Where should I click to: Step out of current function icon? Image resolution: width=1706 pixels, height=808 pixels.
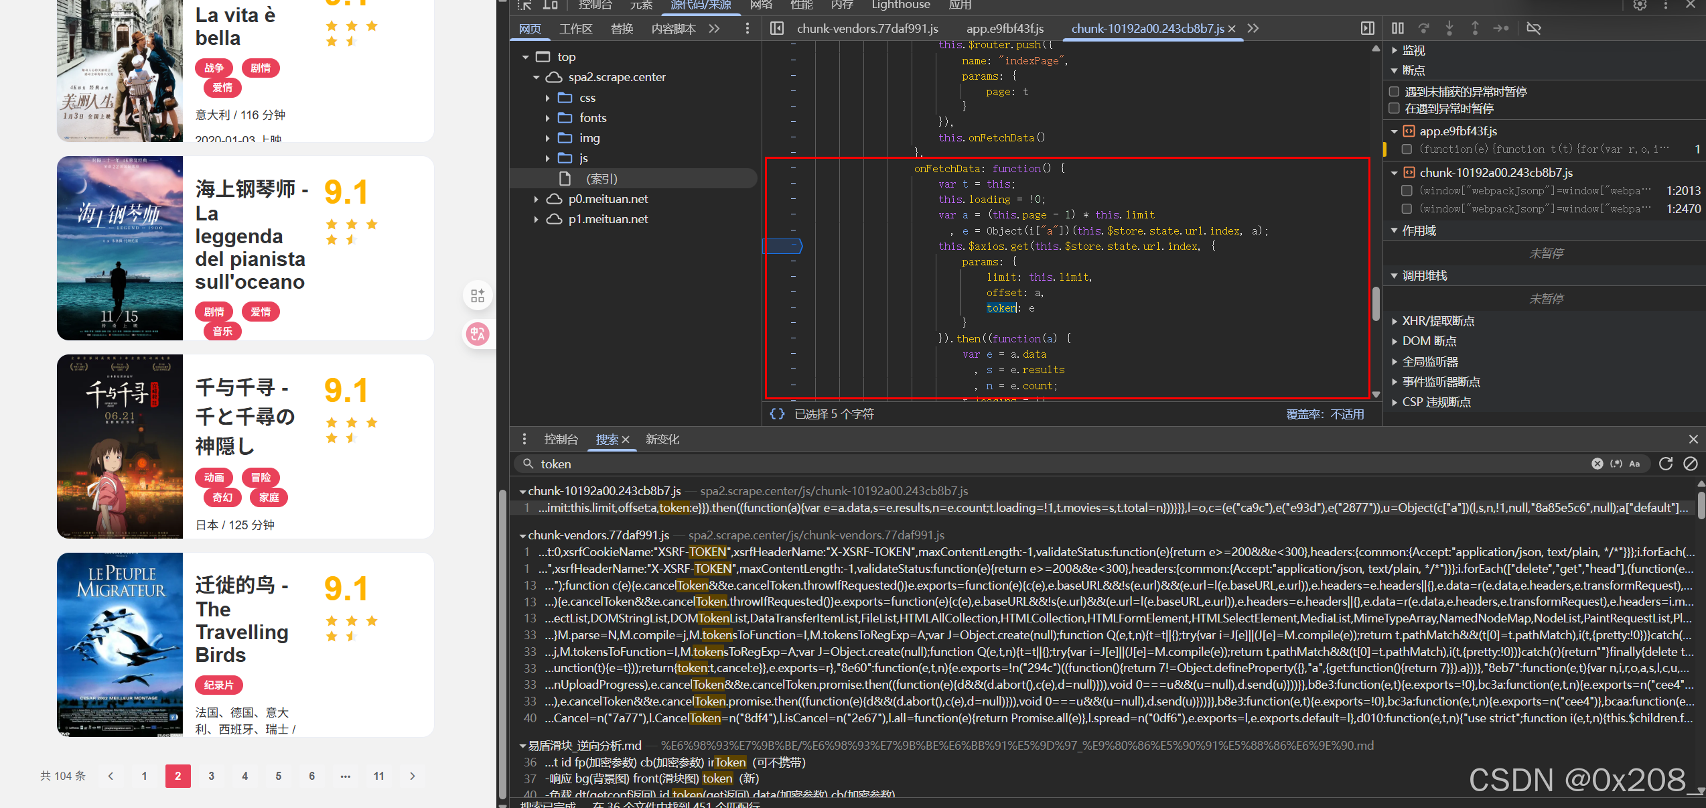point(1475,29)
